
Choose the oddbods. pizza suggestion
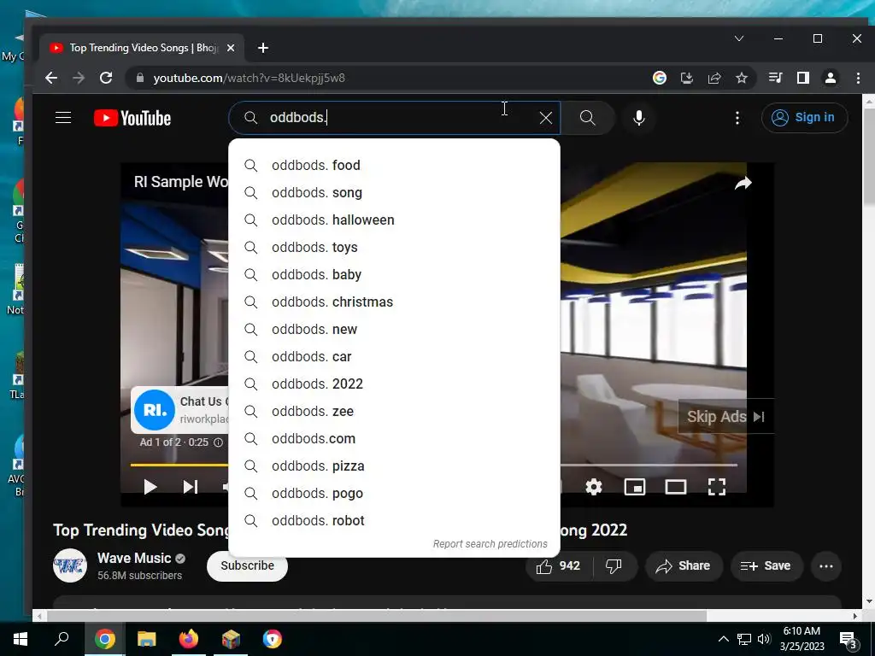[395, 466]
